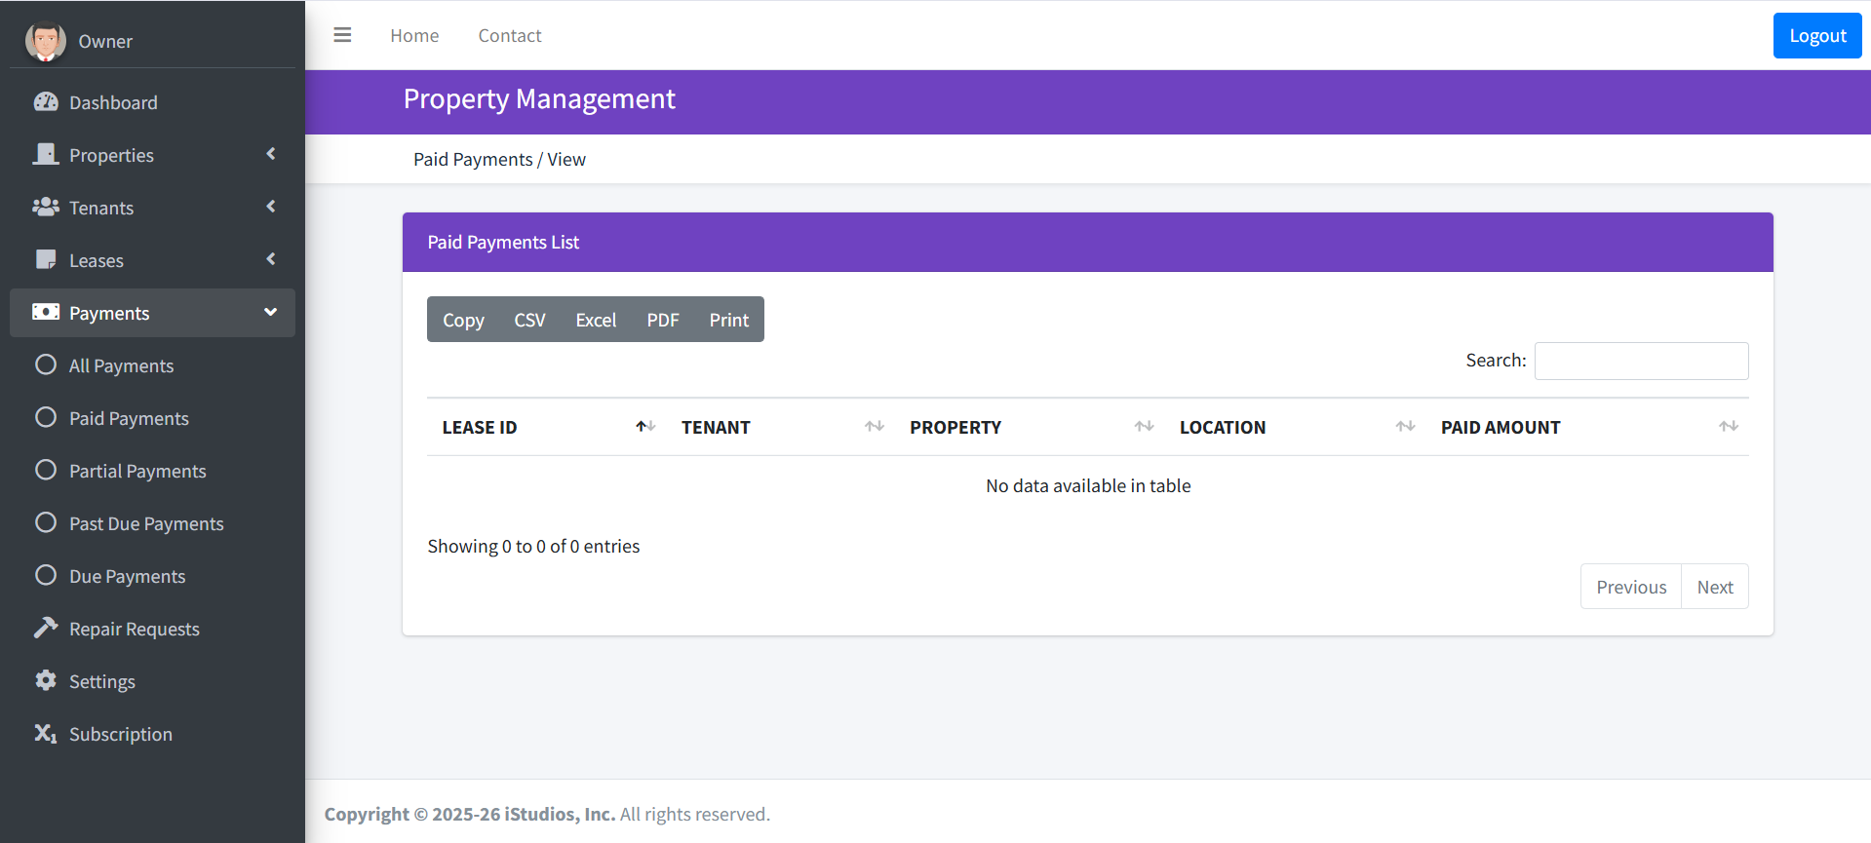
Task: Export table using Excel button
Action: pos(596,320)
